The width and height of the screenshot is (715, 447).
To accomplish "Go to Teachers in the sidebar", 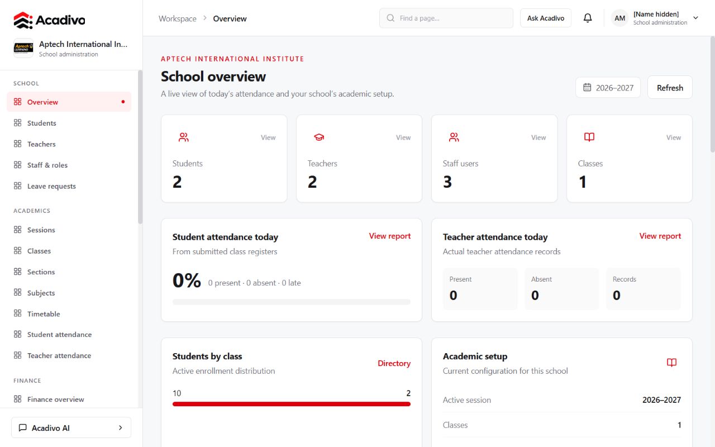I will click(x=69, y=144).
